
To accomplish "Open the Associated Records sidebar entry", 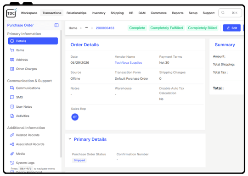I will (x=33, y=144).
